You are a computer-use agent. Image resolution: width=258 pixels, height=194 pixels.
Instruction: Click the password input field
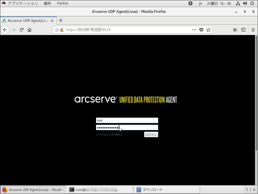click(127, 127)
